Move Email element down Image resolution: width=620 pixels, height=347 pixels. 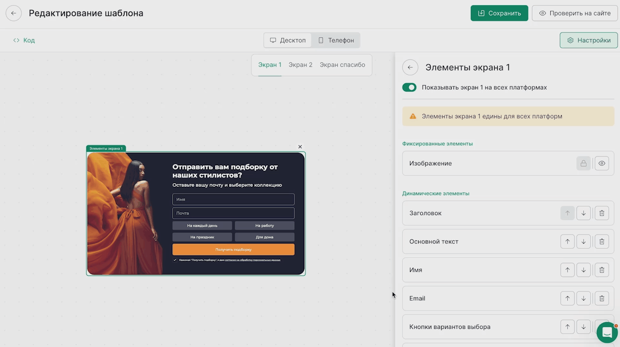583,298
